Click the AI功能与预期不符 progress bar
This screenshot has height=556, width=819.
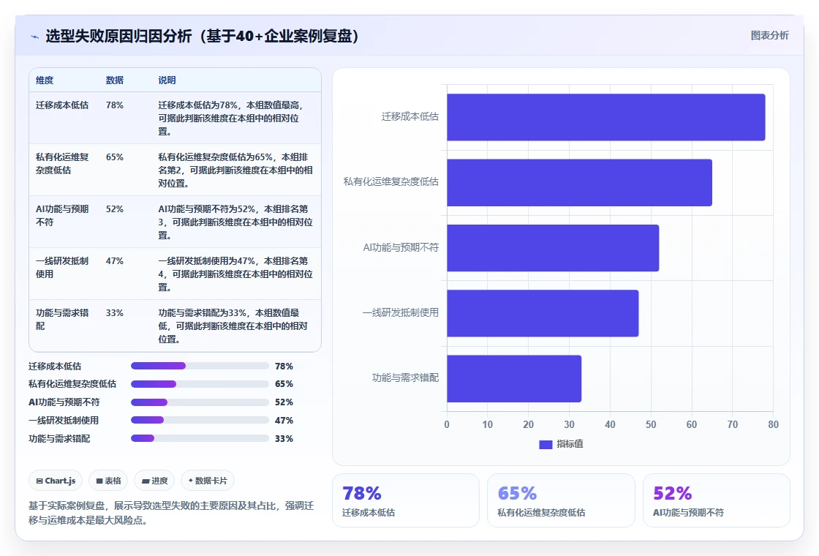[x=200, y=402]
